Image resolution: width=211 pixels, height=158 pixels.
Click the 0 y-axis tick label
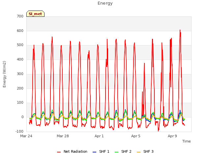22,117
